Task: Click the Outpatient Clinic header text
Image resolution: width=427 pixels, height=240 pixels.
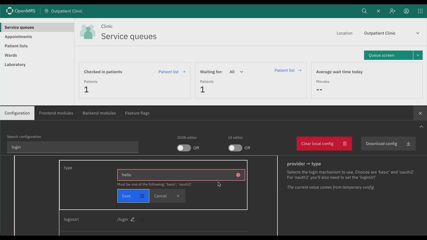Action: [67, 11]
